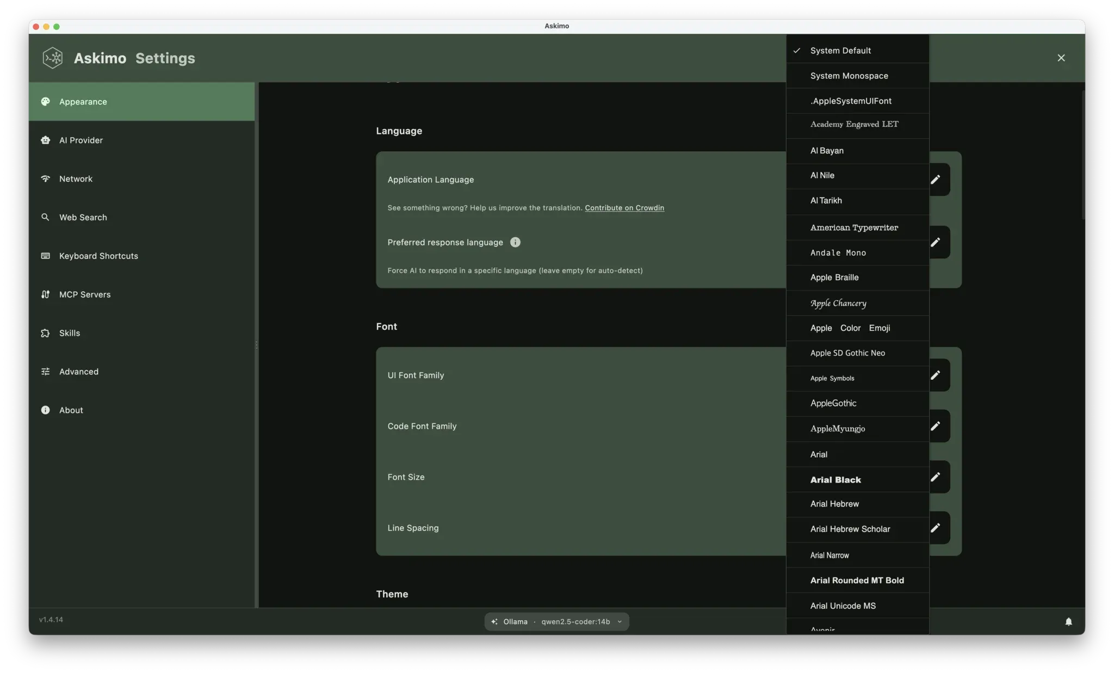Viewport: 1114px width, 673px height.
Task: Pick Al Nile font
Action: click(x=858, y=176)
